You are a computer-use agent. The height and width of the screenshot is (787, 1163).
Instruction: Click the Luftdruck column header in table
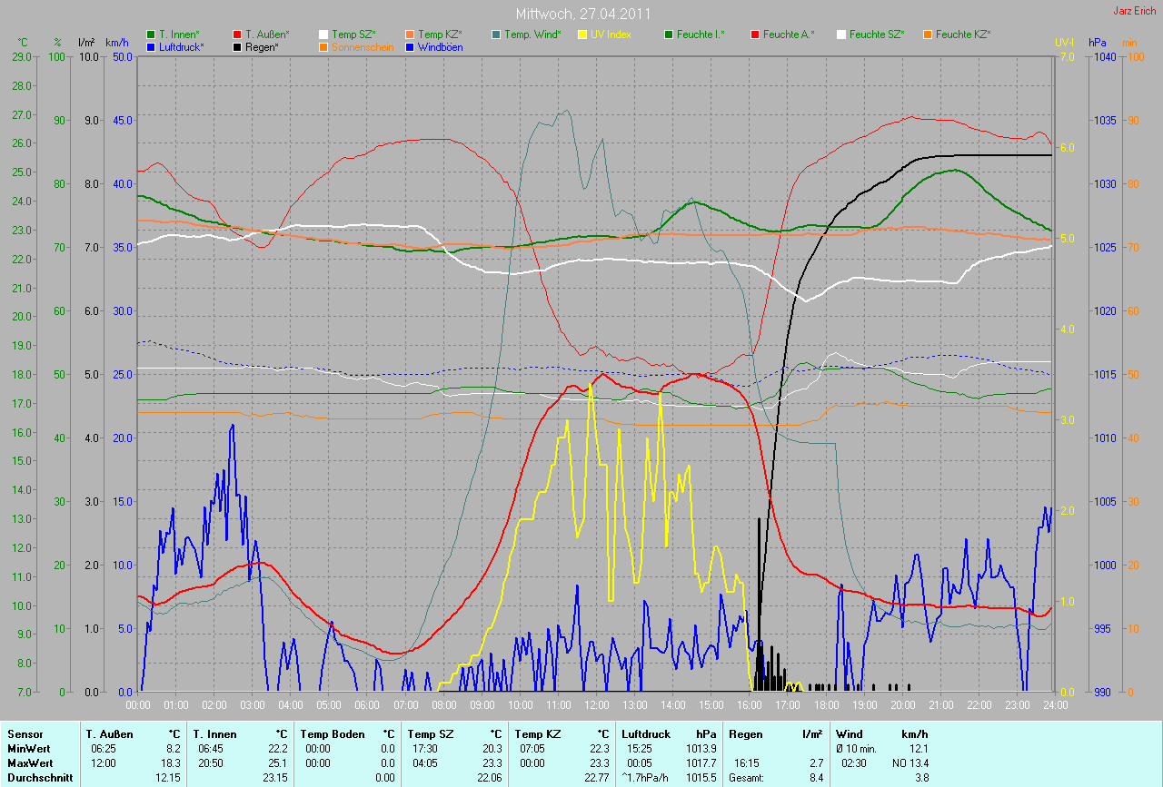point(645,733)
